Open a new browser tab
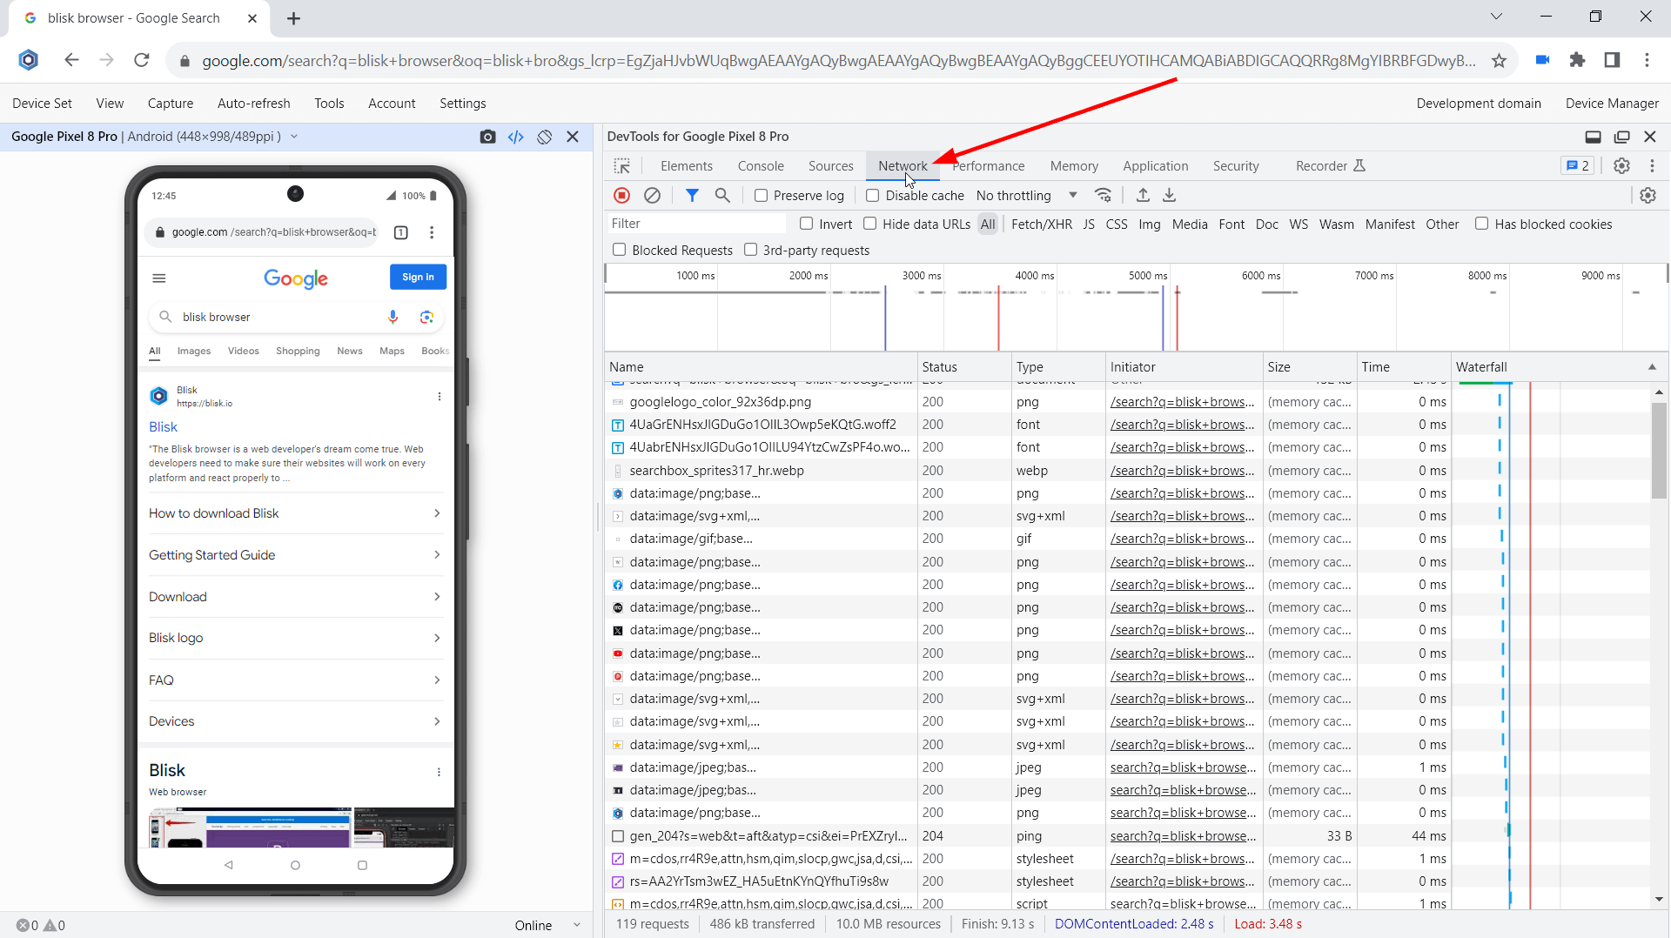This screenshot has height=938, width=1671. click(x=294, y=18)
